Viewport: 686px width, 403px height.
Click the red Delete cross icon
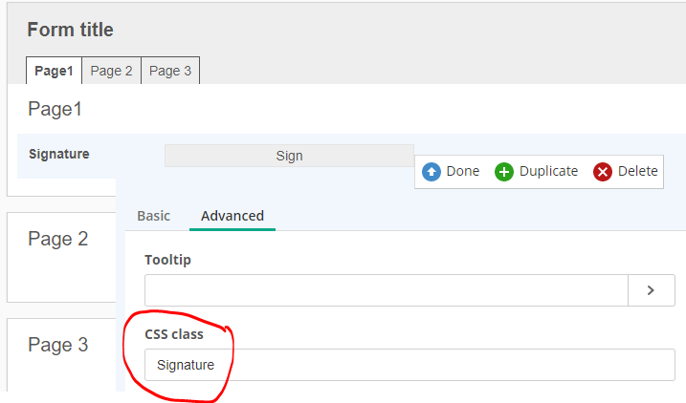click(x=603, y=172)
